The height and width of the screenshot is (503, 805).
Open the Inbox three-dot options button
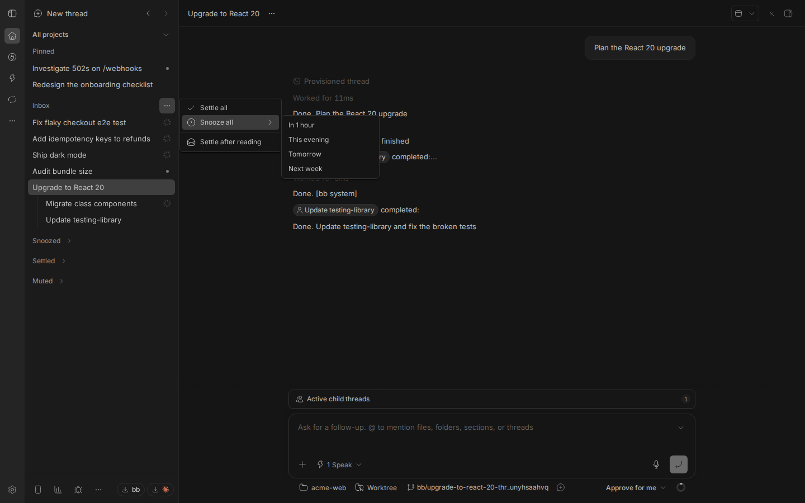tap(167, 106)
